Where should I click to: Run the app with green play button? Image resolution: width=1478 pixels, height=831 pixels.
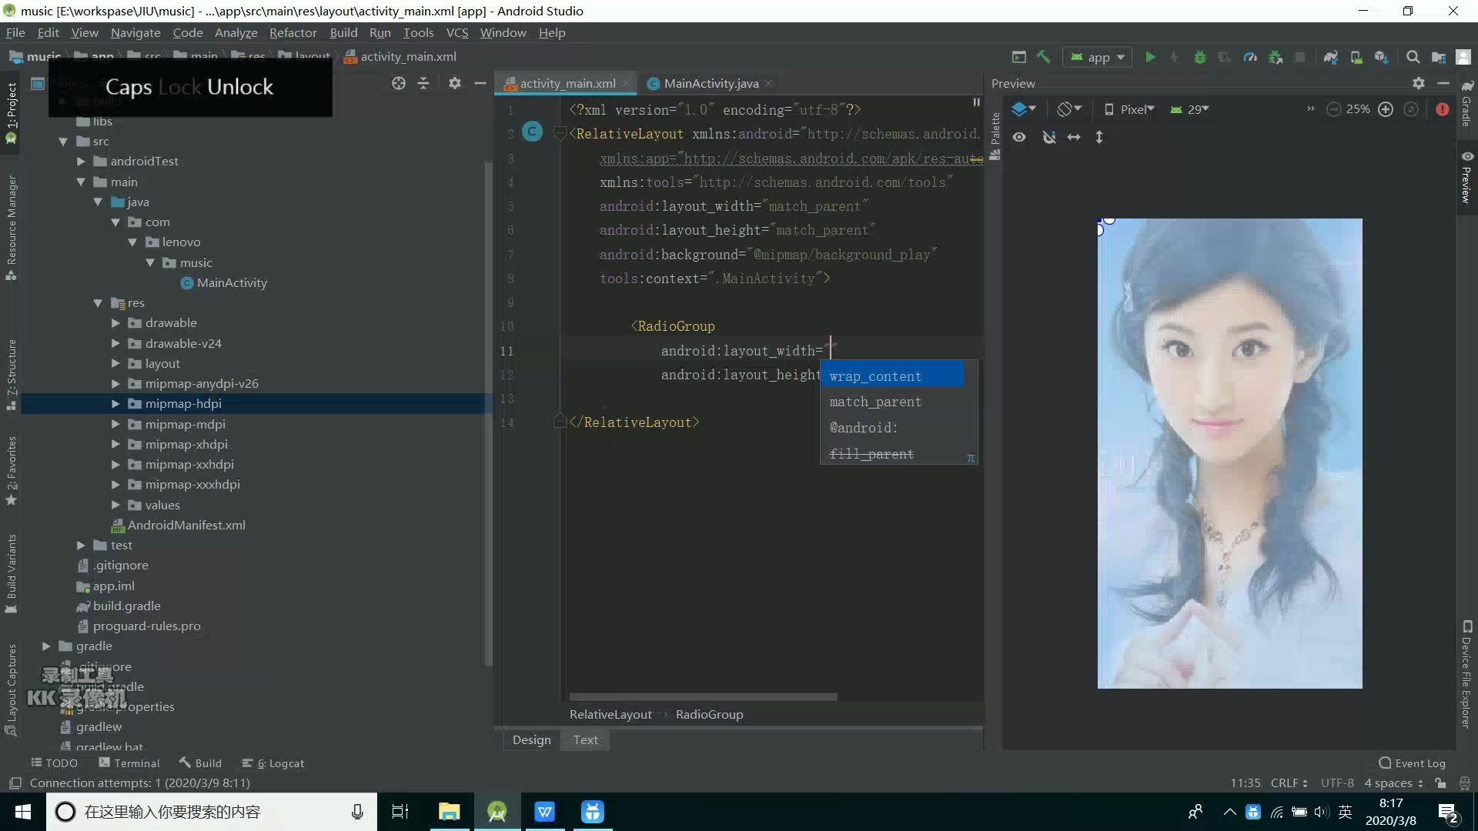tap(1150, 57)
